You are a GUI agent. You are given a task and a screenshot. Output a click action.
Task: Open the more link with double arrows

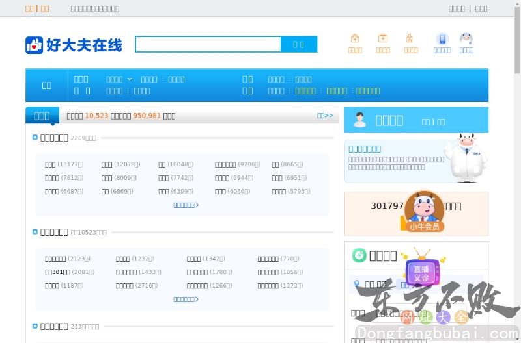[x=325, y=116]
